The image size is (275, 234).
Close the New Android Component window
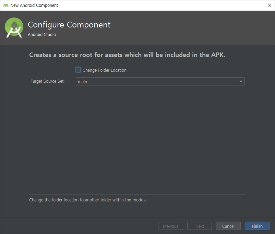(x=270, y=5)
